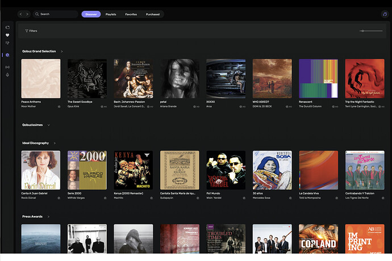392x261 pixels.
Task: Switch to the Discover tab
Action: [91, 14]
